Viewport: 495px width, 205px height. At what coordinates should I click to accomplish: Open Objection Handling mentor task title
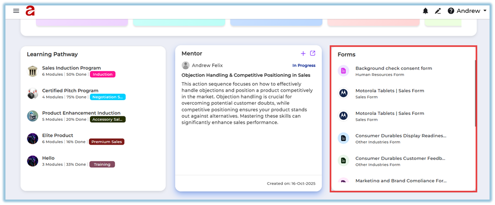coord(246,75)
